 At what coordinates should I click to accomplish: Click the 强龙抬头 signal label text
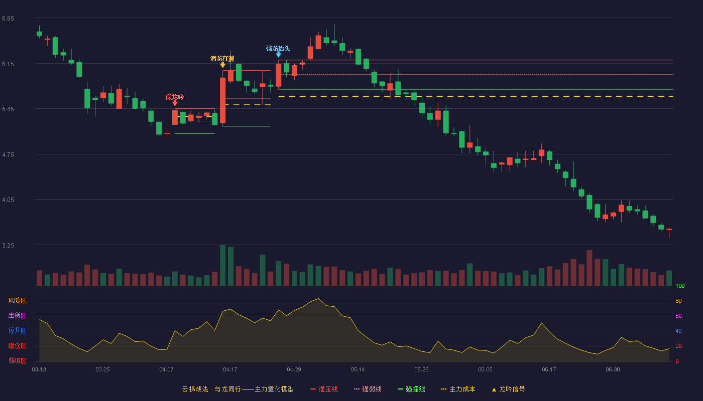278,49
